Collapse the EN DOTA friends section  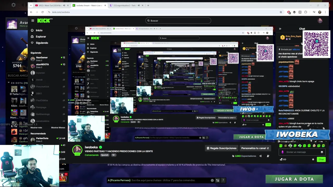[x=9, y=83]
